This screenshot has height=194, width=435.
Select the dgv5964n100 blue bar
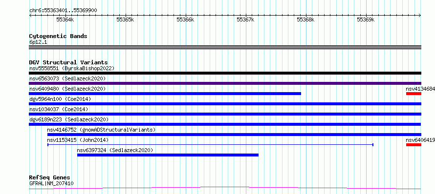(x=225, y=104)
